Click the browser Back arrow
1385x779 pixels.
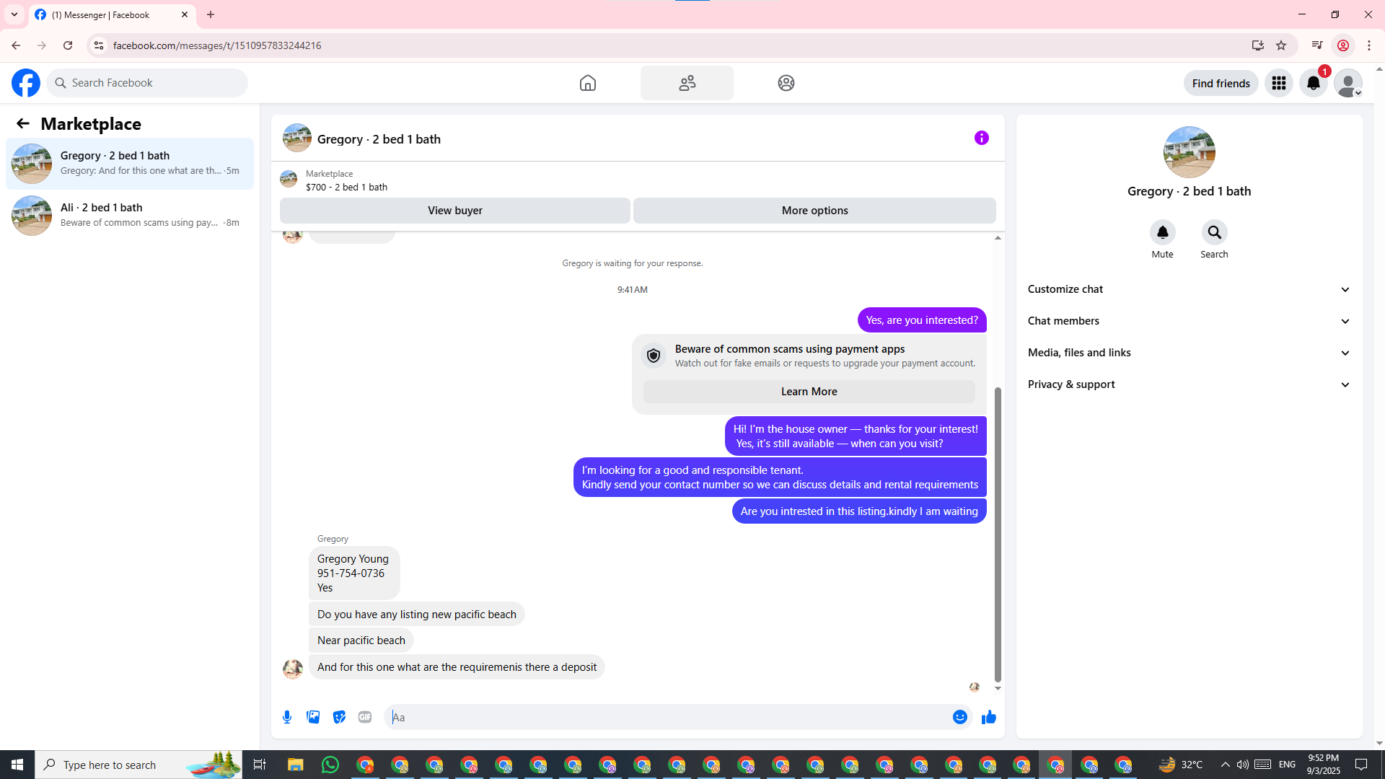16,45
